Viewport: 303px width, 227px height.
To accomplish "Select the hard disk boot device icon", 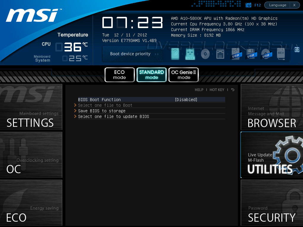I will 175,54.
